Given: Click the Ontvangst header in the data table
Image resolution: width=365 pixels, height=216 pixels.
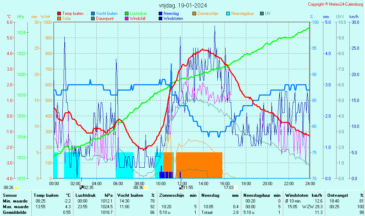Looking at the screenshot, I should (x=337, y=195).
